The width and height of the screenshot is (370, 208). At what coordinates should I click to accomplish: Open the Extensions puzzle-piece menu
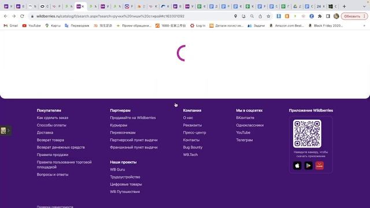coord(320,16)
